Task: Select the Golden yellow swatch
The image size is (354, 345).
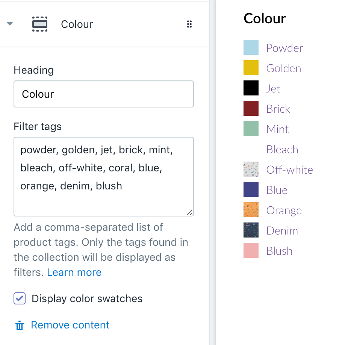Action: point(251,68)
